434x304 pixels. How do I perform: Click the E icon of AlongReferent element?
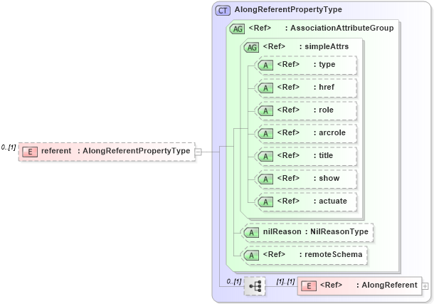click(x=309, y=286)
